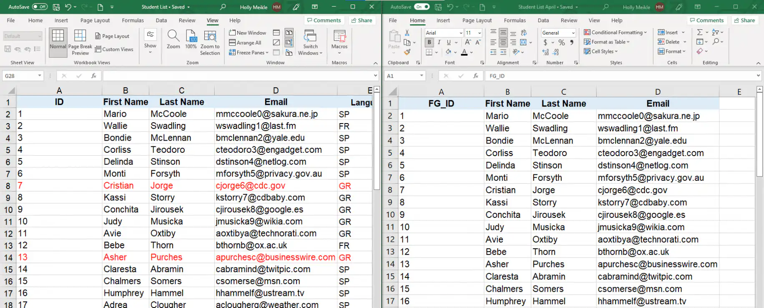
Task: Click Share button in right window
Action: click(x=744, y=20)
